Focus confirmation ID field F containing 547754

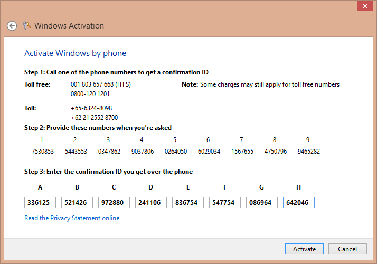225,202
